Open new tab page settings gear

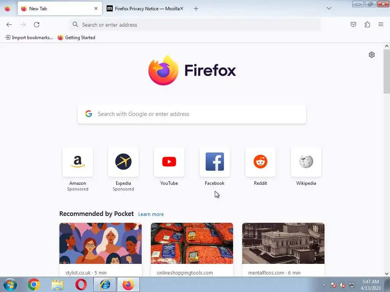[372, 55]
